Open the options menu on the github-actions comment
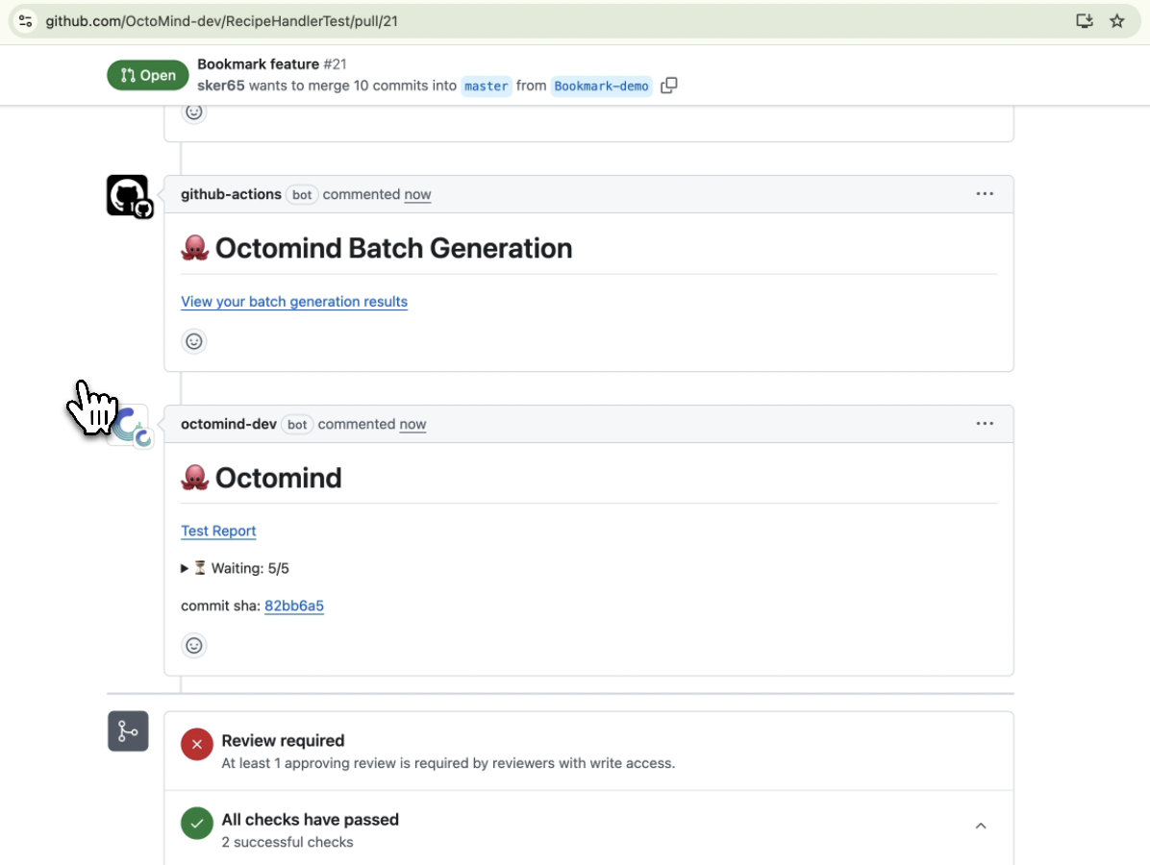 coord(985,193)
